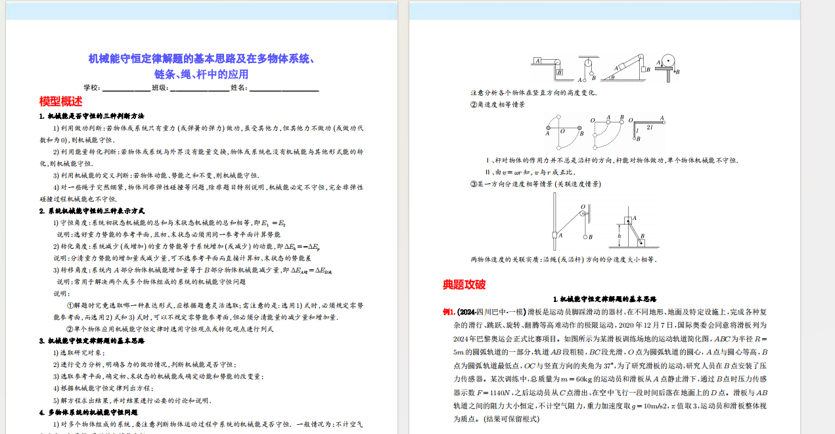Click the label ③某一方向分速度相等情景

(x=535, y=184)
